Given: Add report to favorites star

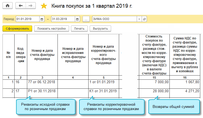Looking at the screenshot, I should click(x=44, y=6).
